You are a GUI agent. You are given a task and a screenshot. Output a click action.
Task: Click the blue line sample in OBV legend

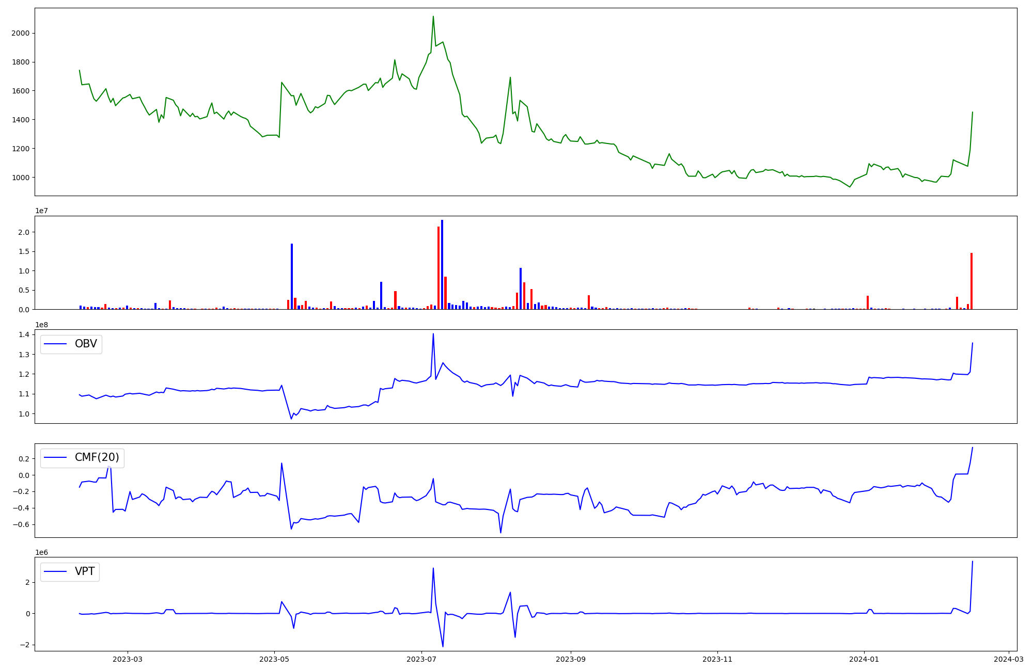click(x=55, y=344)
